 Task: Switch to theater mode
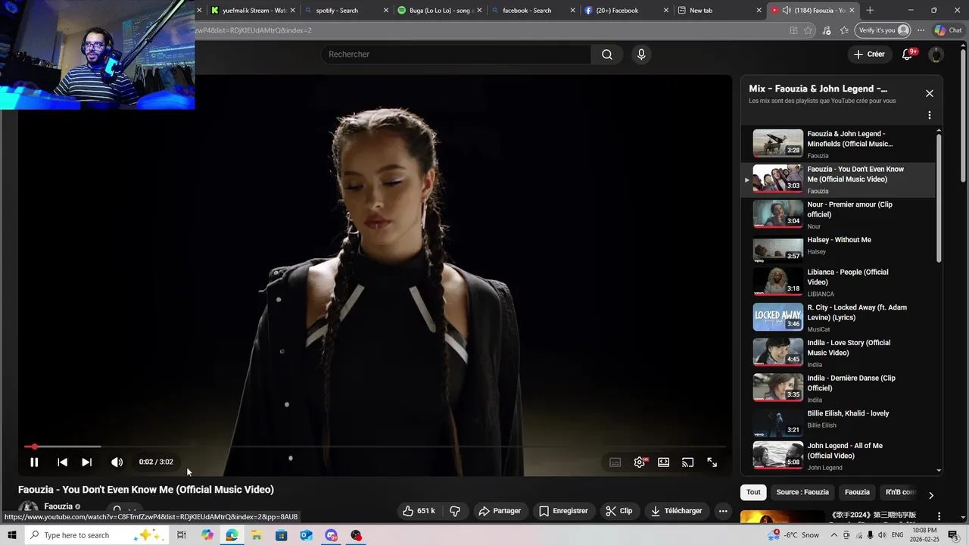(664, 462)
